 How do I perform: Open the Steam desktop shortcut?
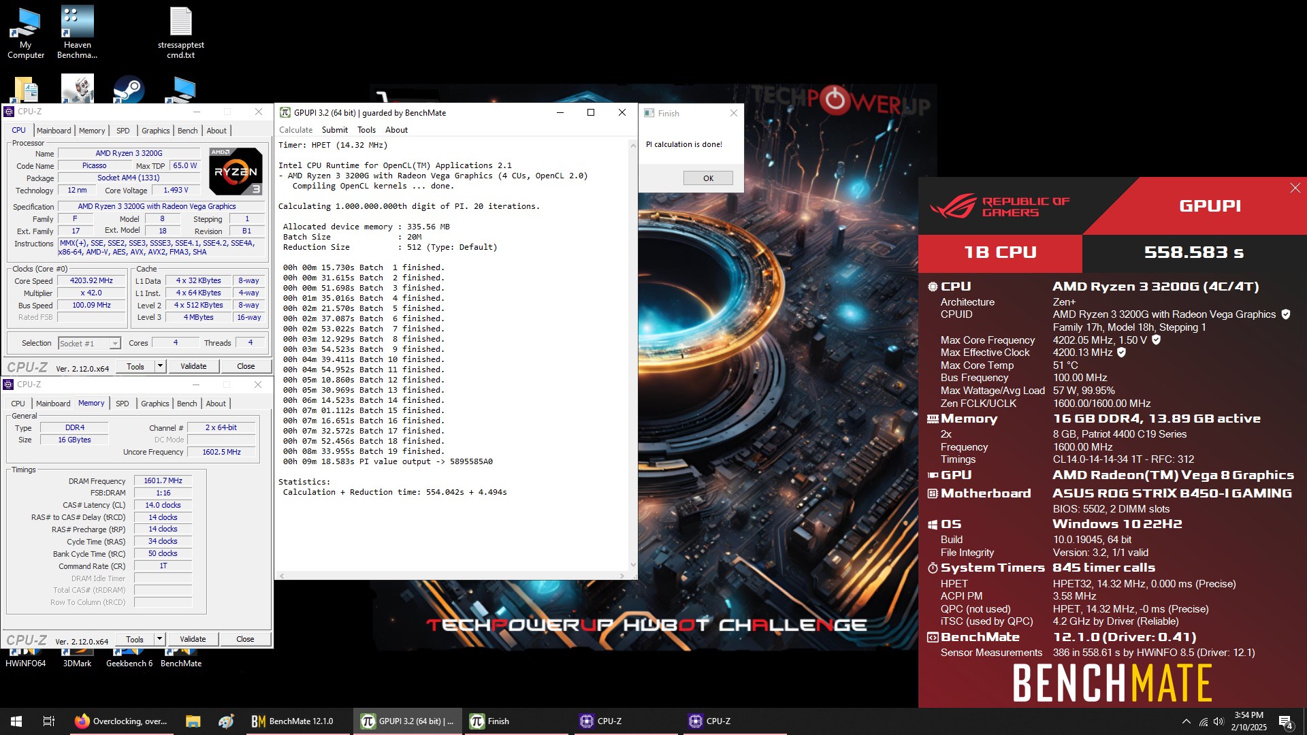point(129,90)
